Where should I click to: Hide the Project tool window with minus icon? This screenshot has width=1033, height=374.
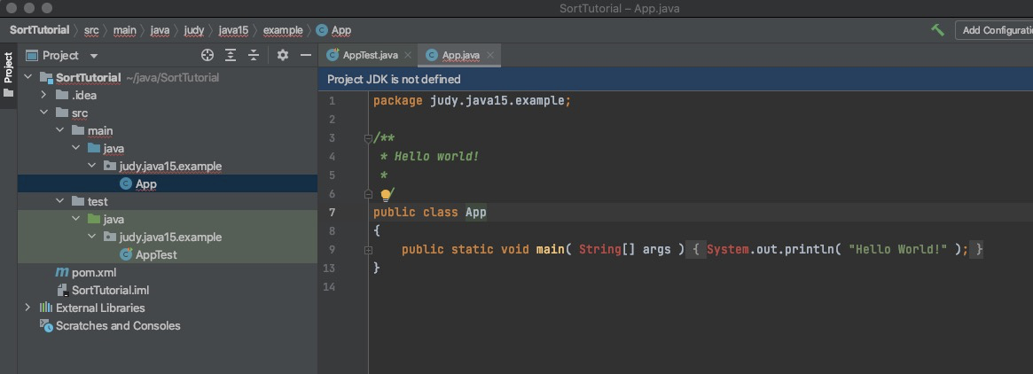point(306,55)
